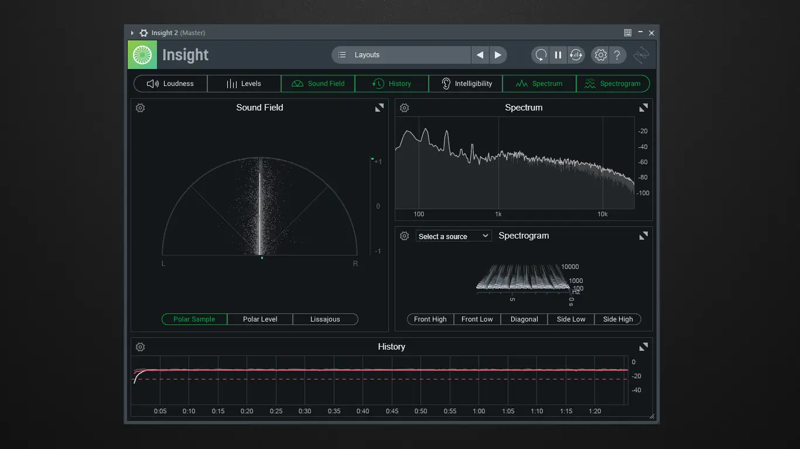Choose Front High spectrogram view
This screenshot has width=800, height=449.
click(x=430, y=319)
